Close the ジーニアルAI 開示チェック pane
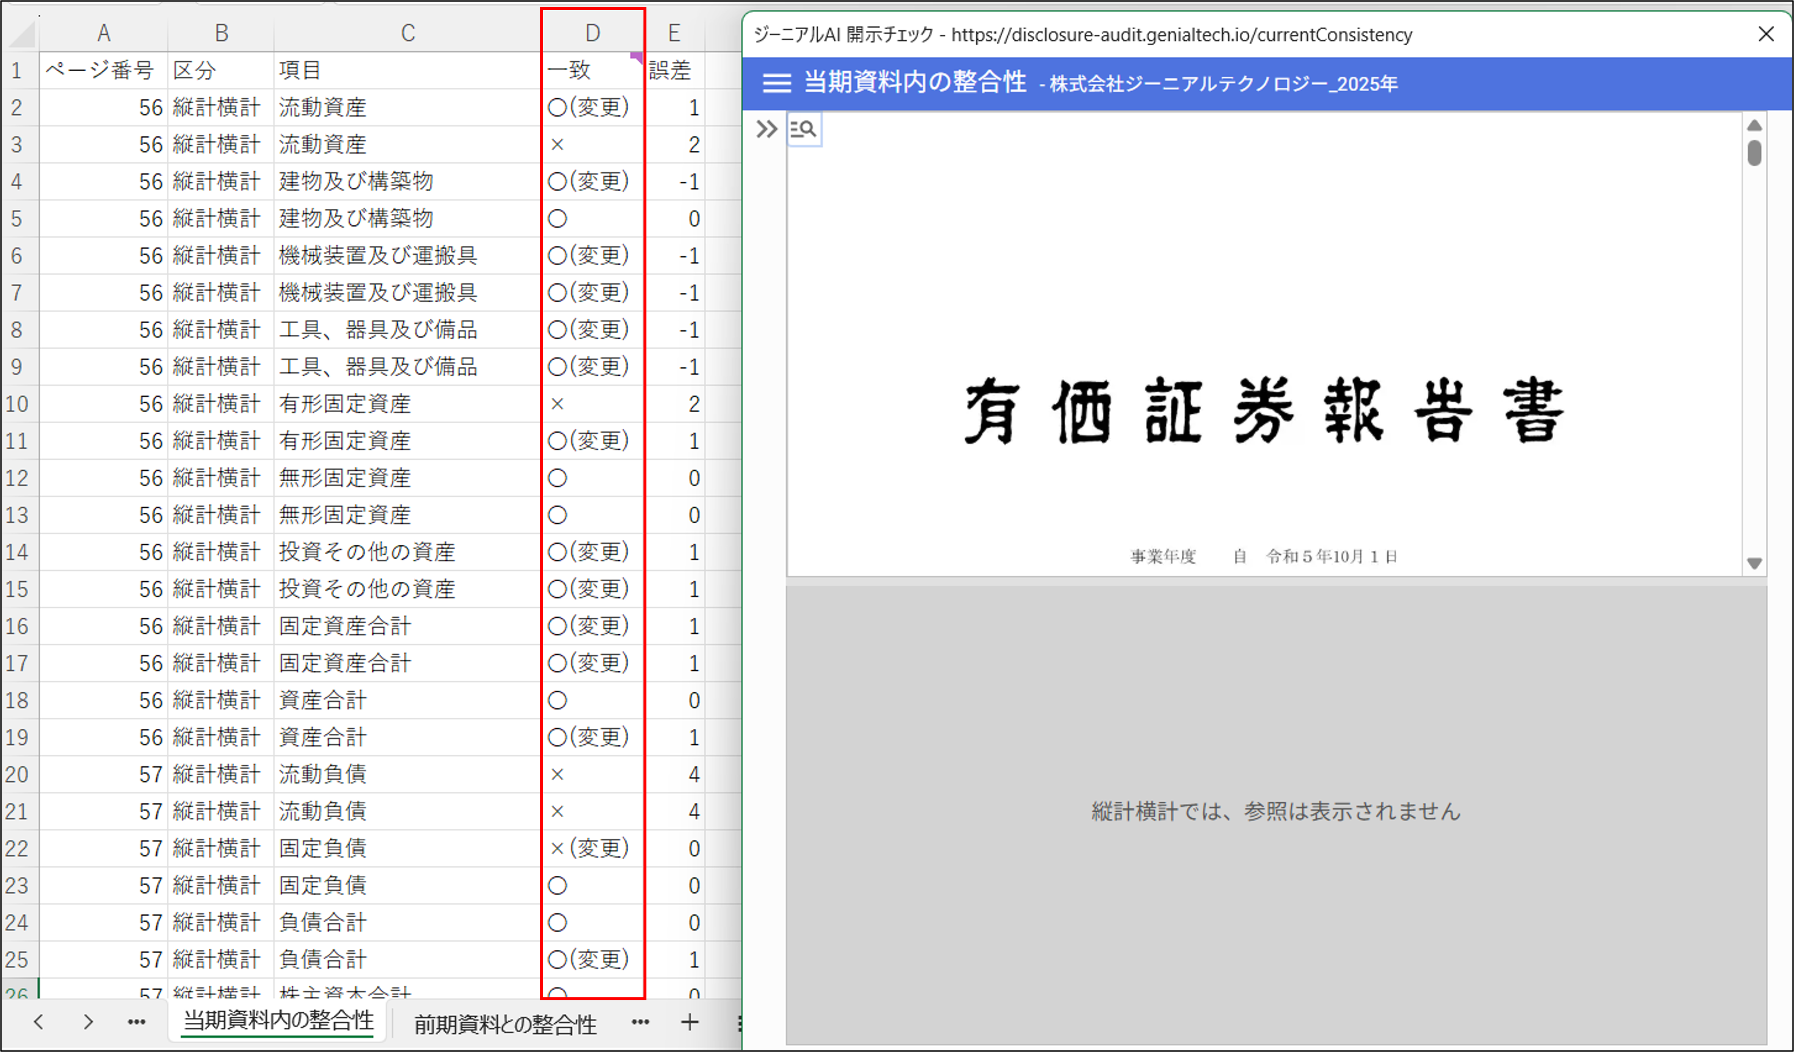This screenshot has height=1052, width=1794. coord(1766,34)
